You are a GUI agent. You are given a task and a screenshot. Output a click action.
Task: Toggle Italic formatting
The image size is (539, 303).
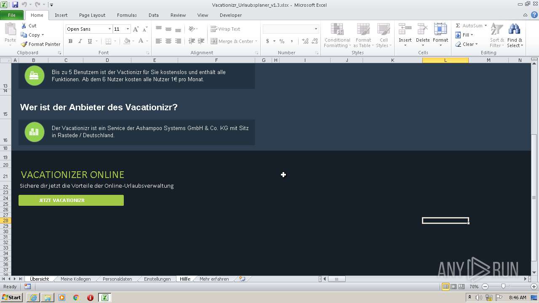click(x=80, y=41)
